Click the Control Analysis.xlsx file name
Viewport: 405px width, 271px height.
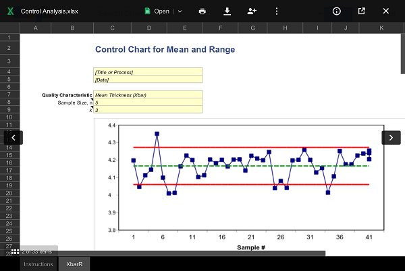click(x=49, y=11)
